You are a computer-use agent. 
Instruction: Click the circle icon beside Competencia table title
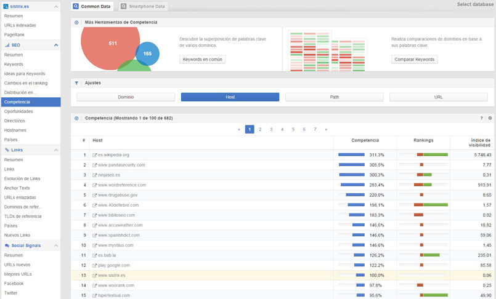[76, 118]
